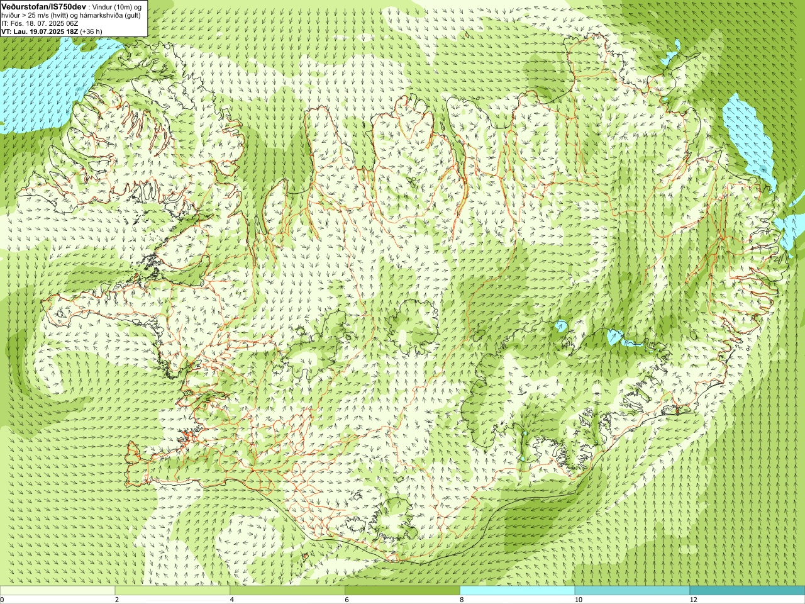Click the "Vindur (10m) og" description text
The image size is (805, 604).
117,6
